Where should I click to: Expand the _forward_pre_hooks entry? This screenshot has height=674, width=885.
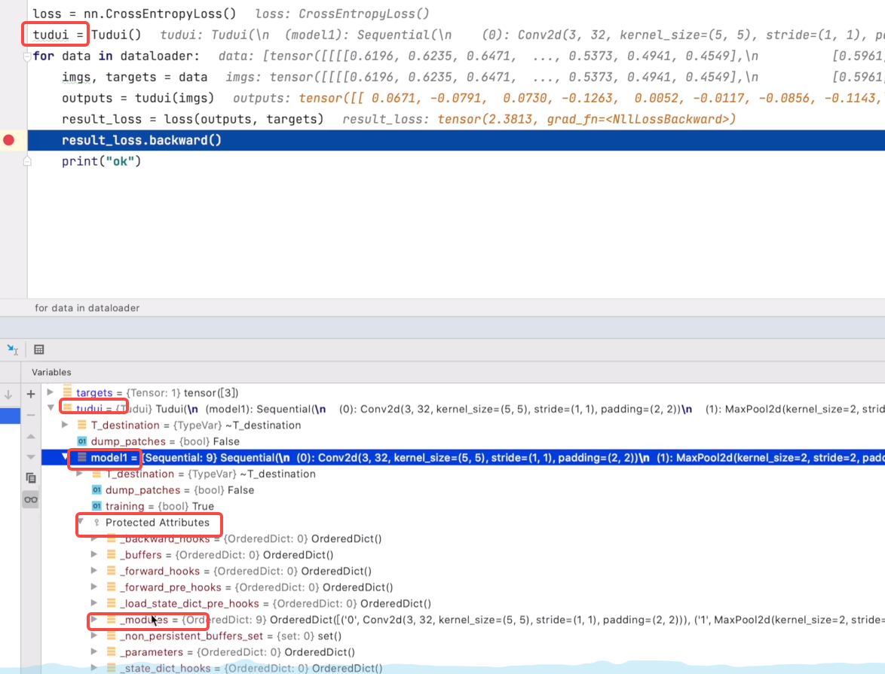(94, 587)
